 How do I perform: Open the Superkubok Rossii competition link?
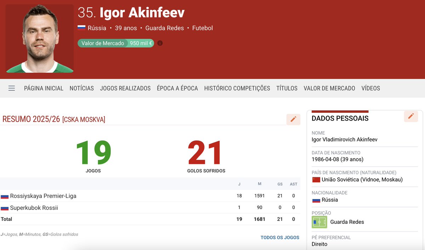click(x=34, y=208)
